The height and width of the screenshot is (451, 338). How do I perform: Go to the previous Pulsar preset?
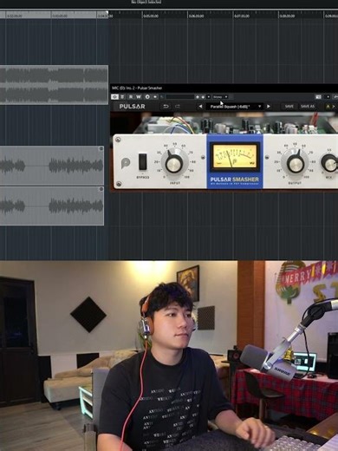coord(200,107)
